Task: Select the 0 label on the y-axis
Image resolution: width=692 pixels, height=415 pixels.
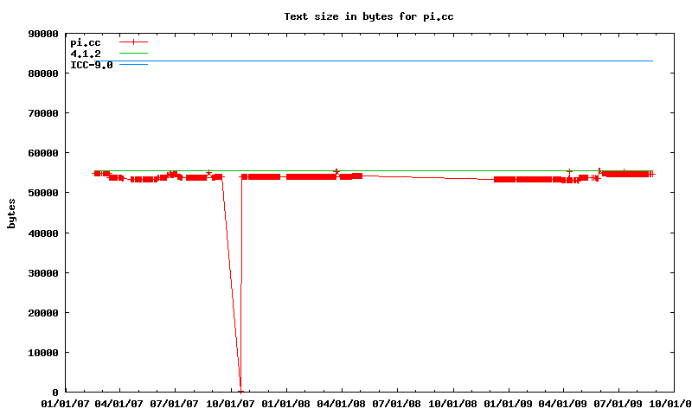Action: click(x=55, y=393)
